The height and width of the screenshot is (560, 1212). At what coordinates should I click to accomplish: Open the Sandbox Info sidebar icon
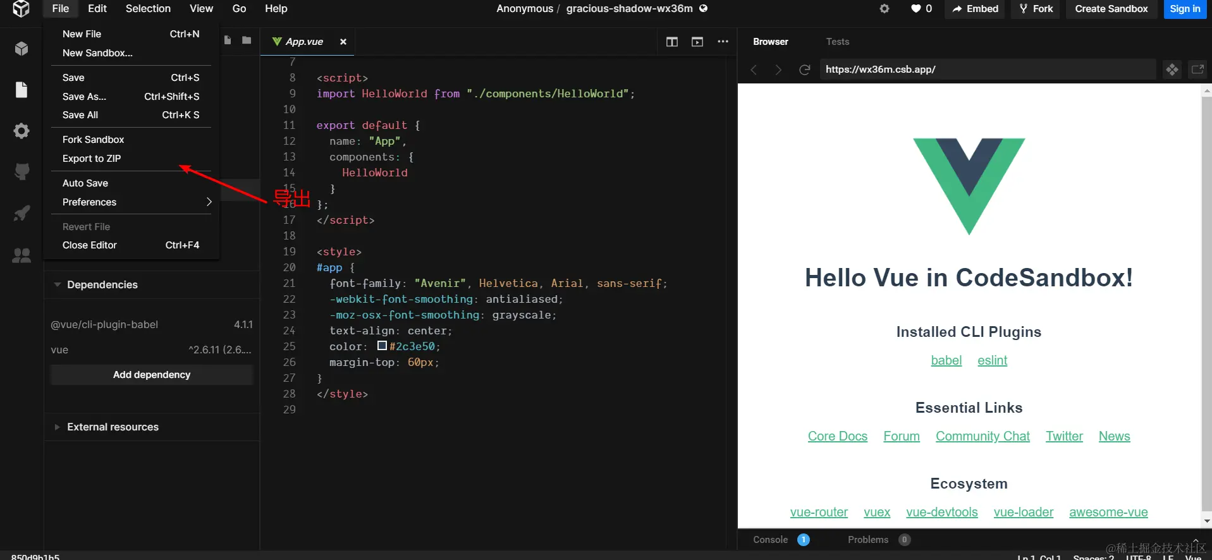pos(21,49)
